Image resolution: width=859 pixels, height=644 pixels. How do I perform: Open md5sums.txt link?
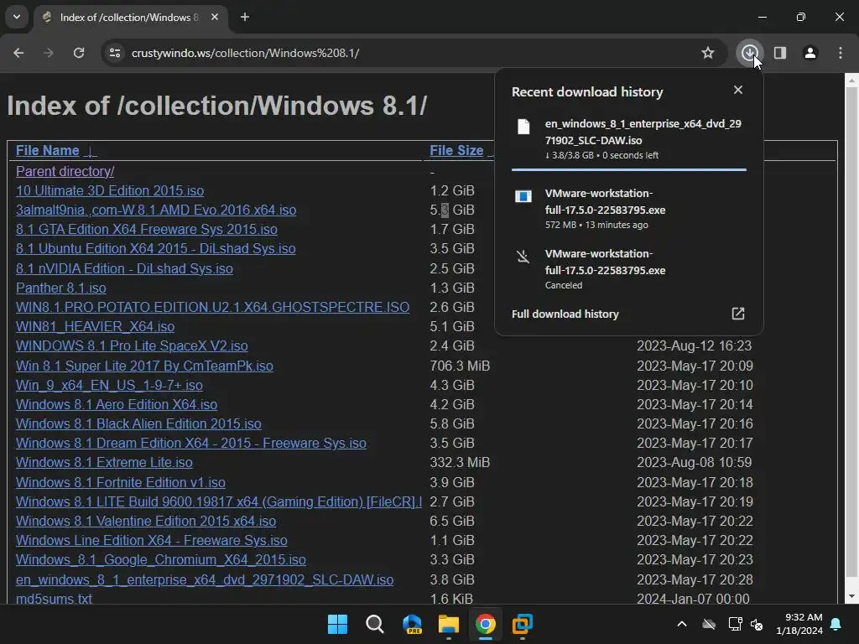click(54, 599)
